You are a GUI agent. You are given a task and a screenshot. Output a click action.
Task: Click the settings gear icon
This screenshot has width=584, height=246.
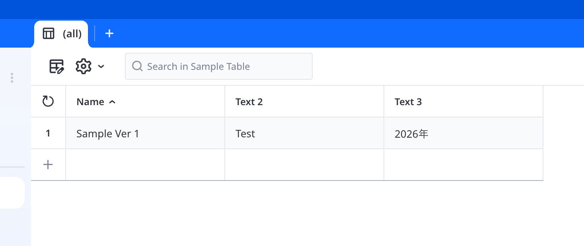(x=84, y=66)
